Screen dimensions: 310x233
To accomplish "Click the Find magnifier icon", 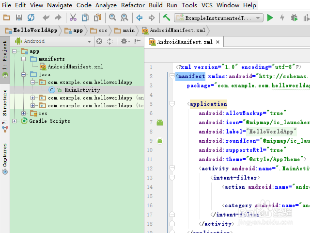I will (112, 17).
